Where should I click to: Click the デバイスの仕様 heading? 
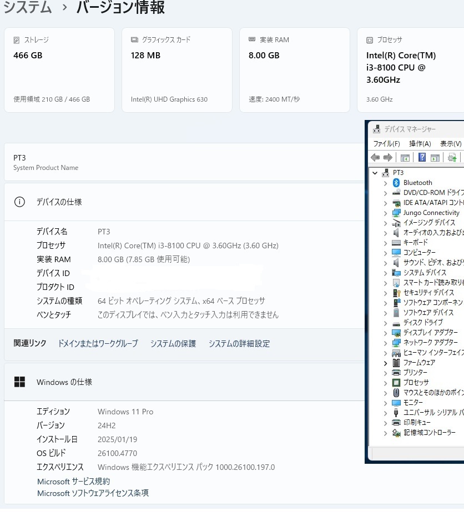click(59, 202)
